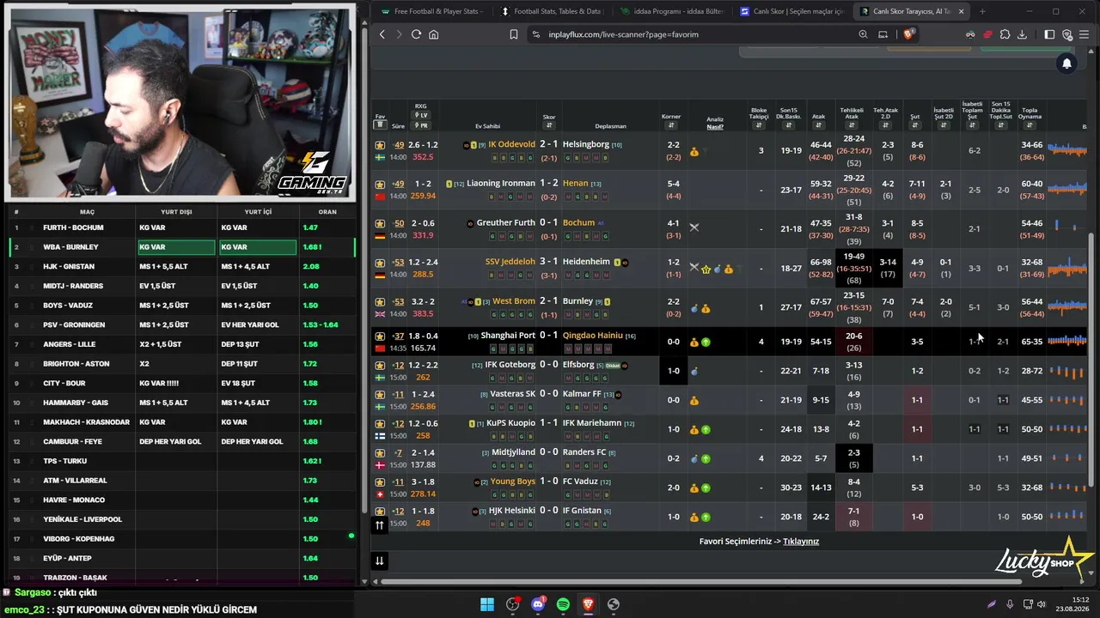
Task: Switch to iddaa Programı browser tab
Action: pos(670,11)
